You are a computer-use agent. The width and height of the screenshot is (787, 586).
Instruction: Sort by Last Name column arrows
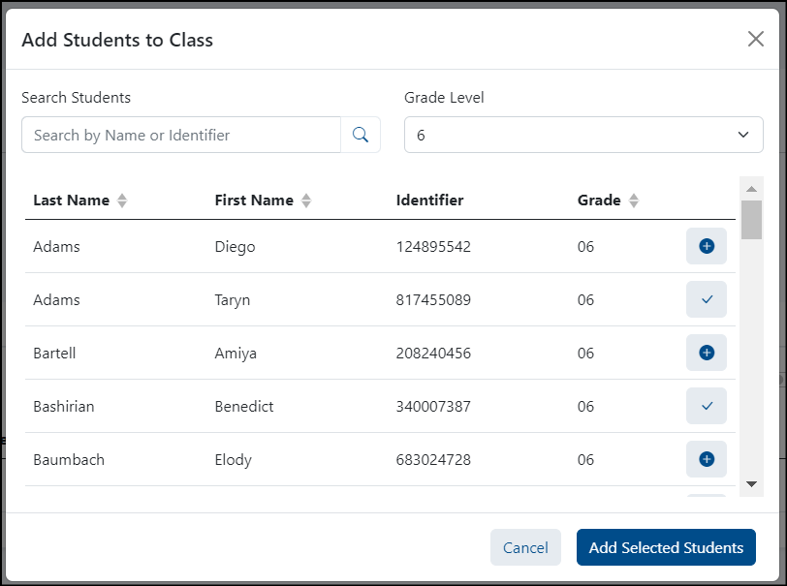[122, 200]
